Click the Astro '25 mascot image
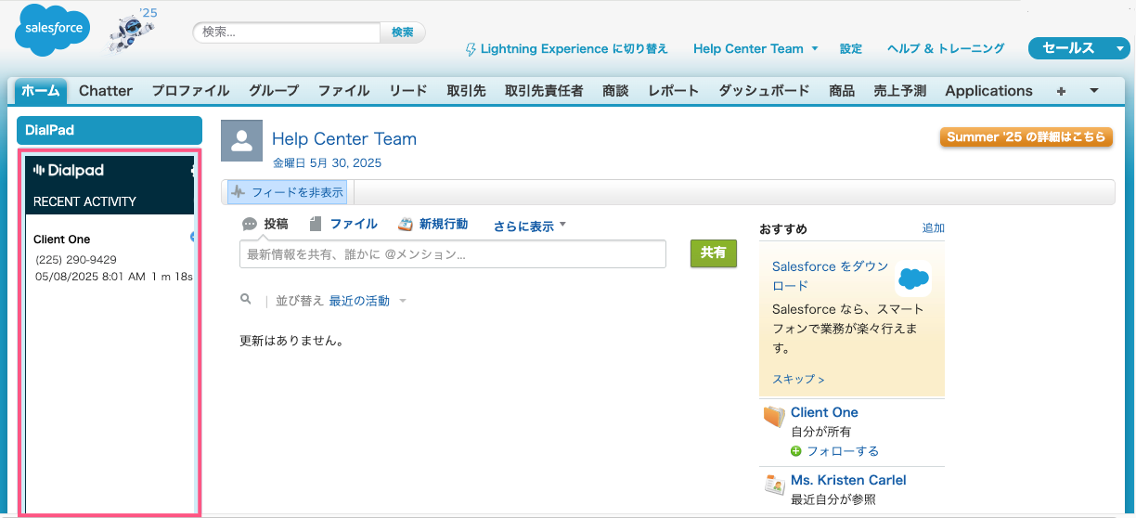The image size is (1136, 518). [131, 30]
